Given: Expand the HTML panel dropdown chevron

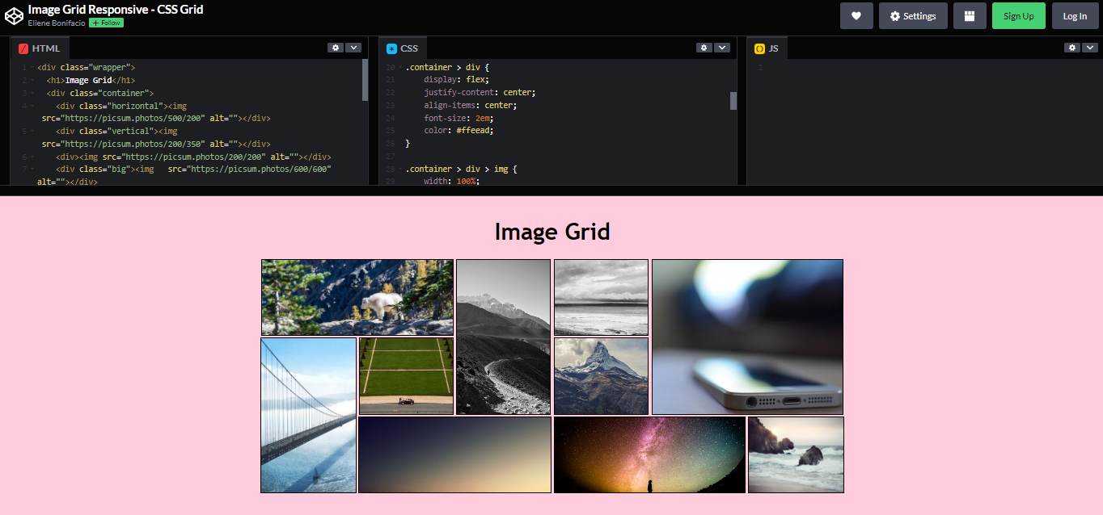Looking at the screenshot, I should [353, 48].
